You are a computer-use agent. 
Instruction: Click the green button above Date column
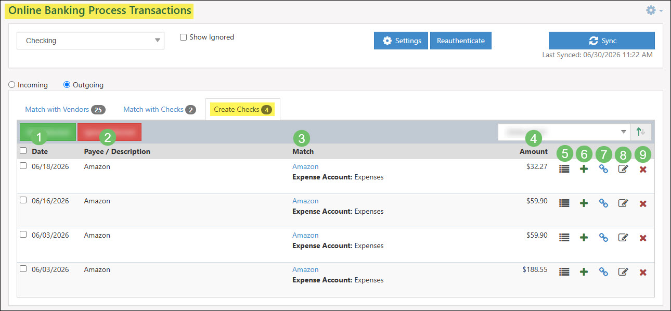pyautogui.click(x=48, y=132)
